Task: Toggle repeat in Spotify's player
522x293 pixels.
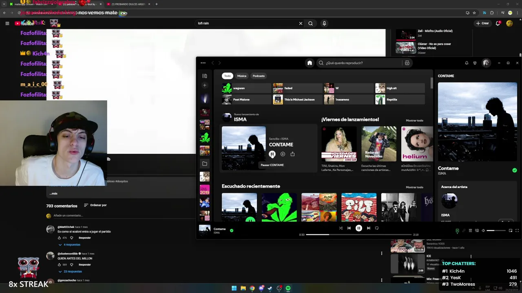Action: pyautogui.click(x=377, y=228)
